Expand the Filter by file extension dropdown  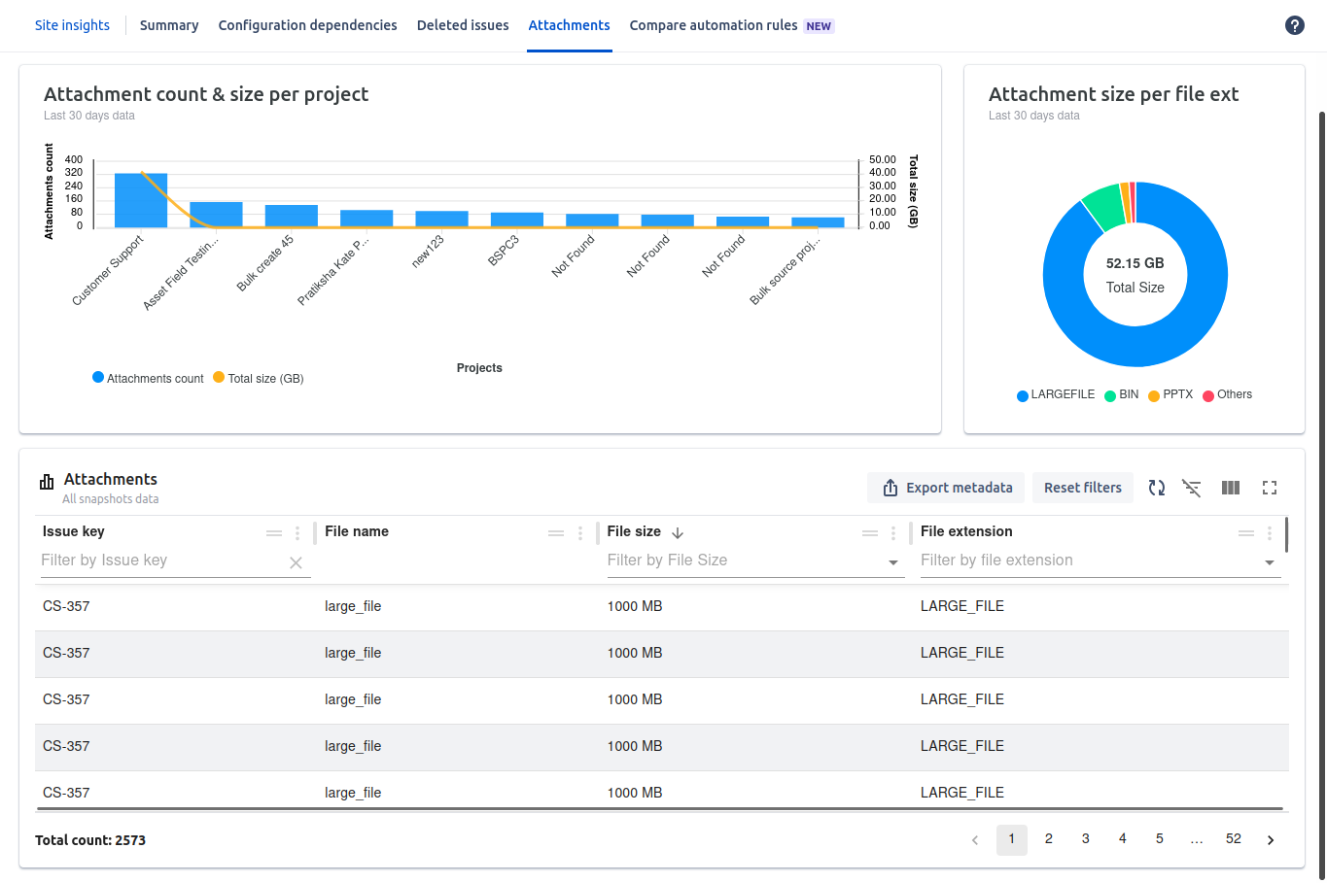(x=1269, y=562)
